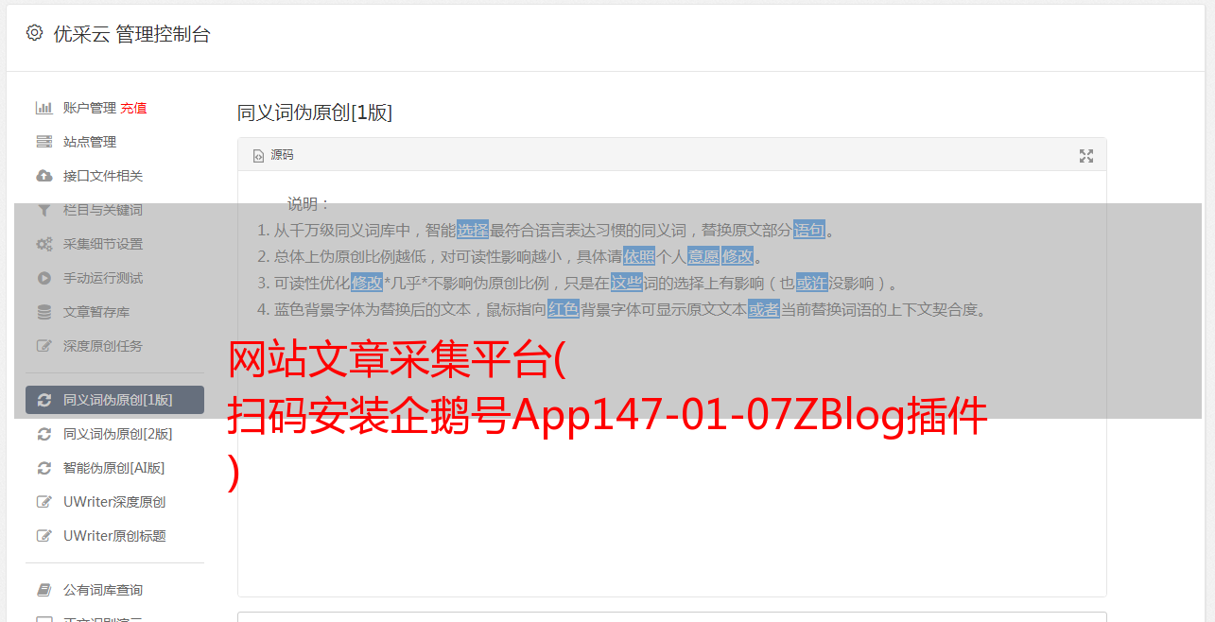Click the 优采云 管理控制台 header title
This screenshot has height=622, width=1215.
[x=131, y=34]
